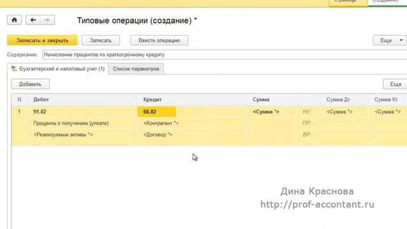Select '<Сумма *>' in Сумма Кт column
The width and height of the screenshot is (407, 229).
(388, 112)
